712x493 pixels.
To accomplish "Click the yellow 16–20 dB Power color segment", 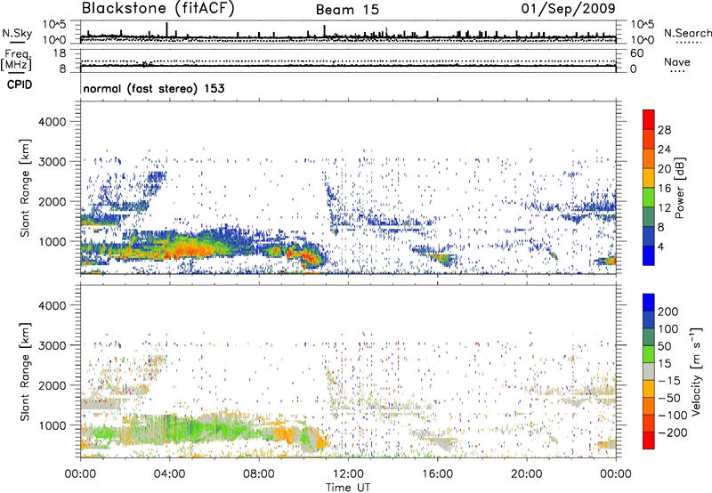I will click(649, 178).
